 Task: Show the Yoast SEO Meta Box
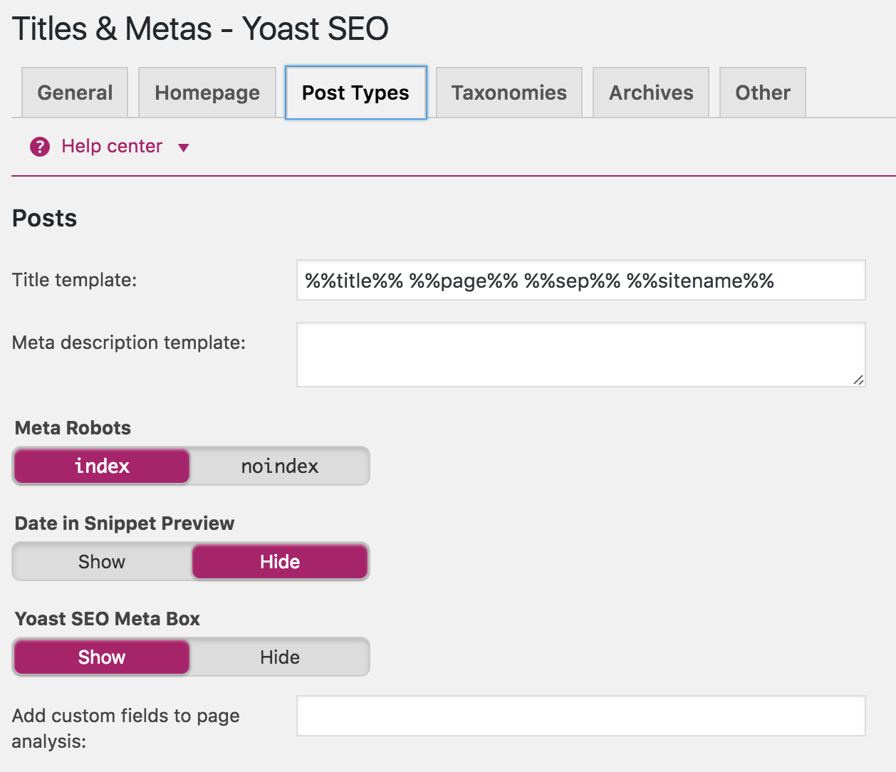tap(102, 657)
